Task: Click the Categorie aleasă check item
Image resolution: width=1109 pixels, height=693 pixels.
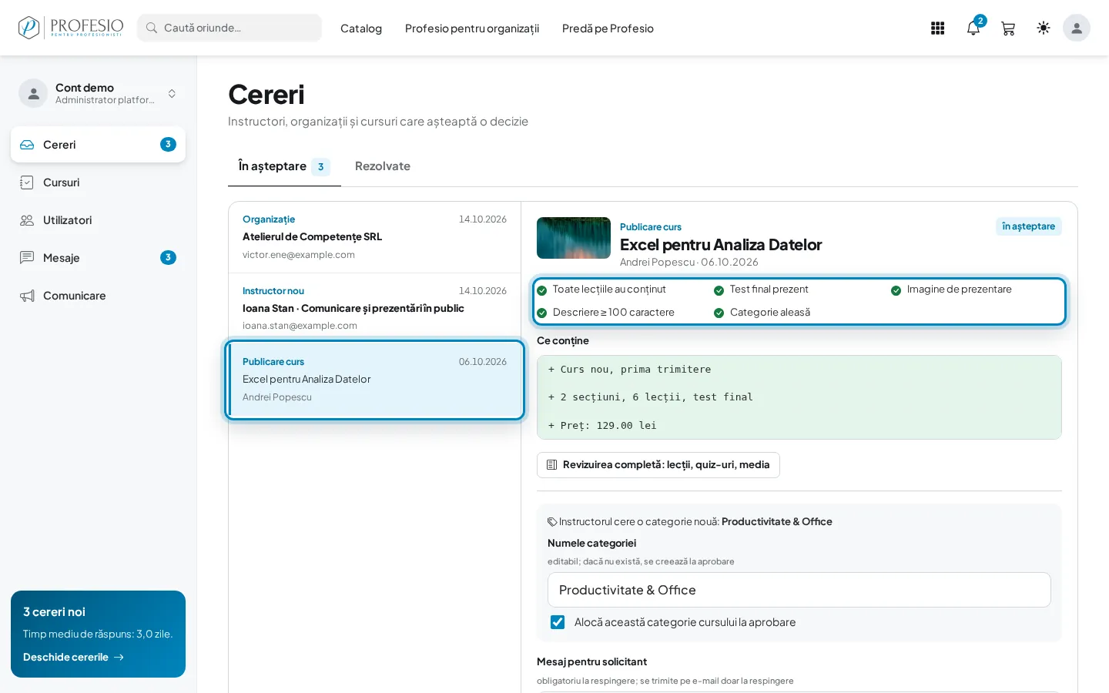Action: click(x=762, y=313)
